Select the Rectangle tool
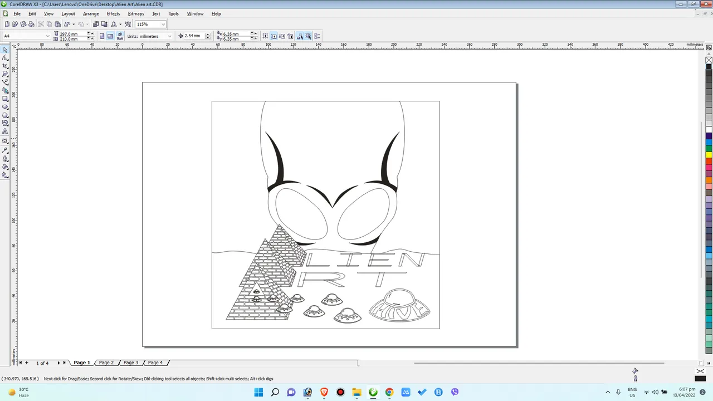Image resolution: width=713 pixels, height=401 pixels. (x=5, y=99)
